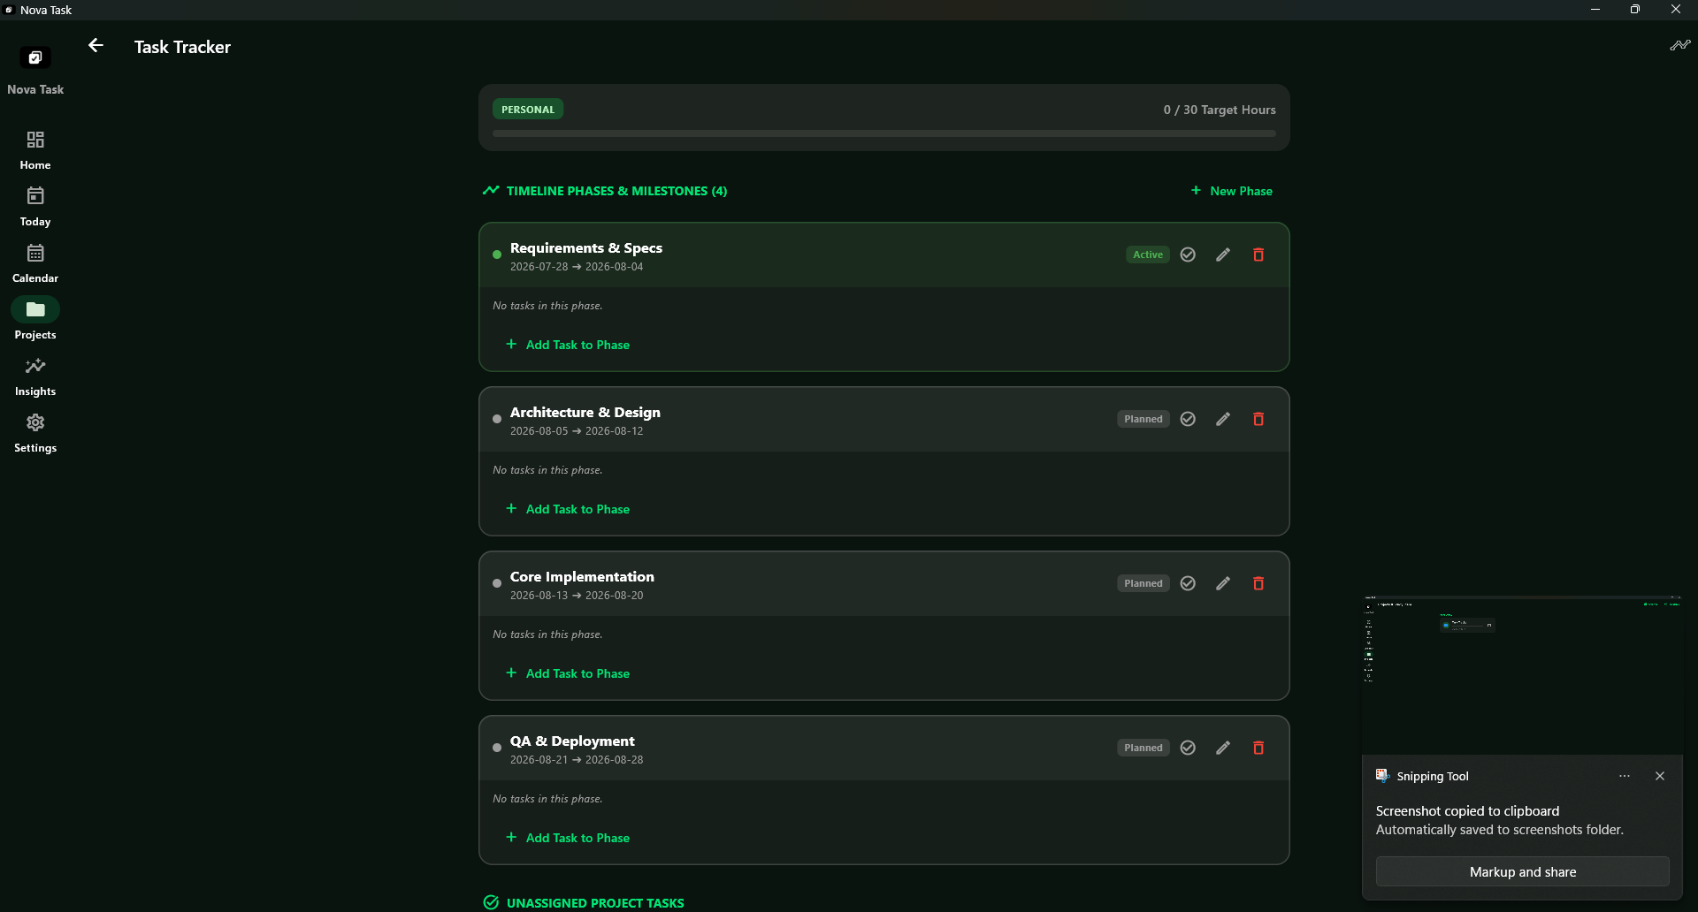The image size is (1698, 912).
Task: Delete the Architecture & Design phase
Action: [x=1258, y=419]
